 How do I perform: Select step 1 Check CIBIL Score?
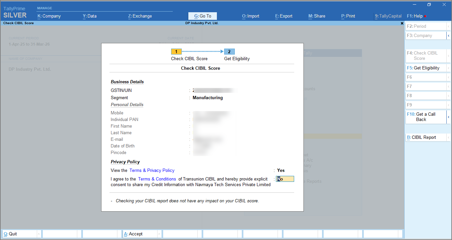click(x=176, y=52)
